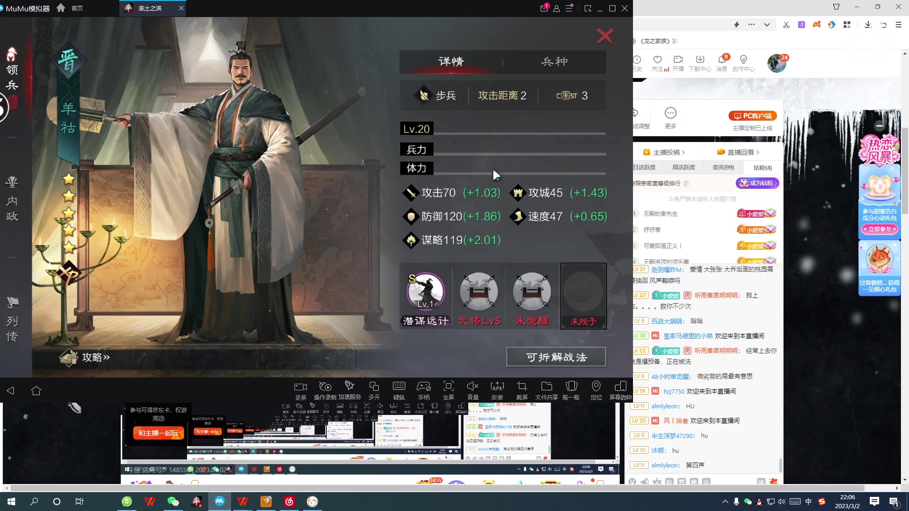Image resolution: width=909 pixels, height=511 pixels.
Task: Mute emulator with 音量 volume icon
Action: point(472,387)
